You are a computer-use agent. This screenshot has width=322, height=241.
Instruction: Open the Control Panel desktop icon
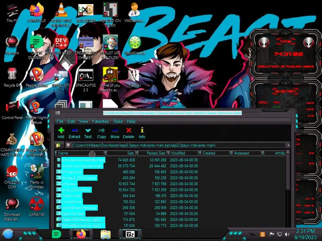[x=12, y=110]
